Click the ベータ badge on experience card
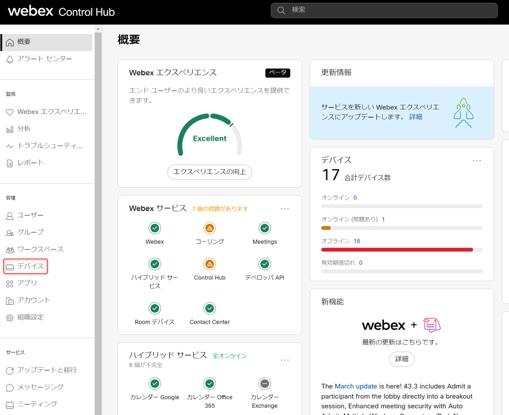Screen dimensions: 509x415 (x=278, y=73)
